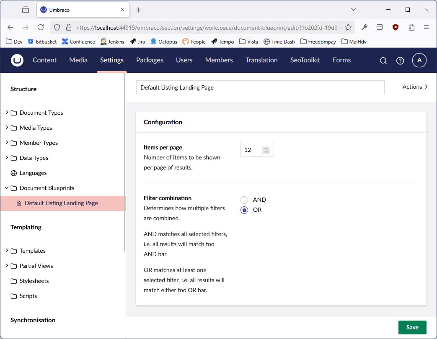
Task: Open the Octopus bookmark
Action: (164, 42)
